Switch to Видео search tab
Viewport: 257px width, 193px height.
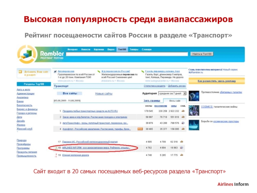point(111,50)
